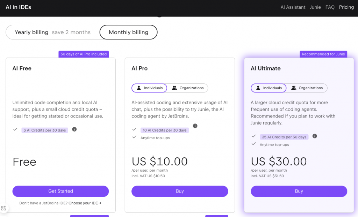Buy the AI Pro plan
Screen dimensions: 358x217
[180, 191]
